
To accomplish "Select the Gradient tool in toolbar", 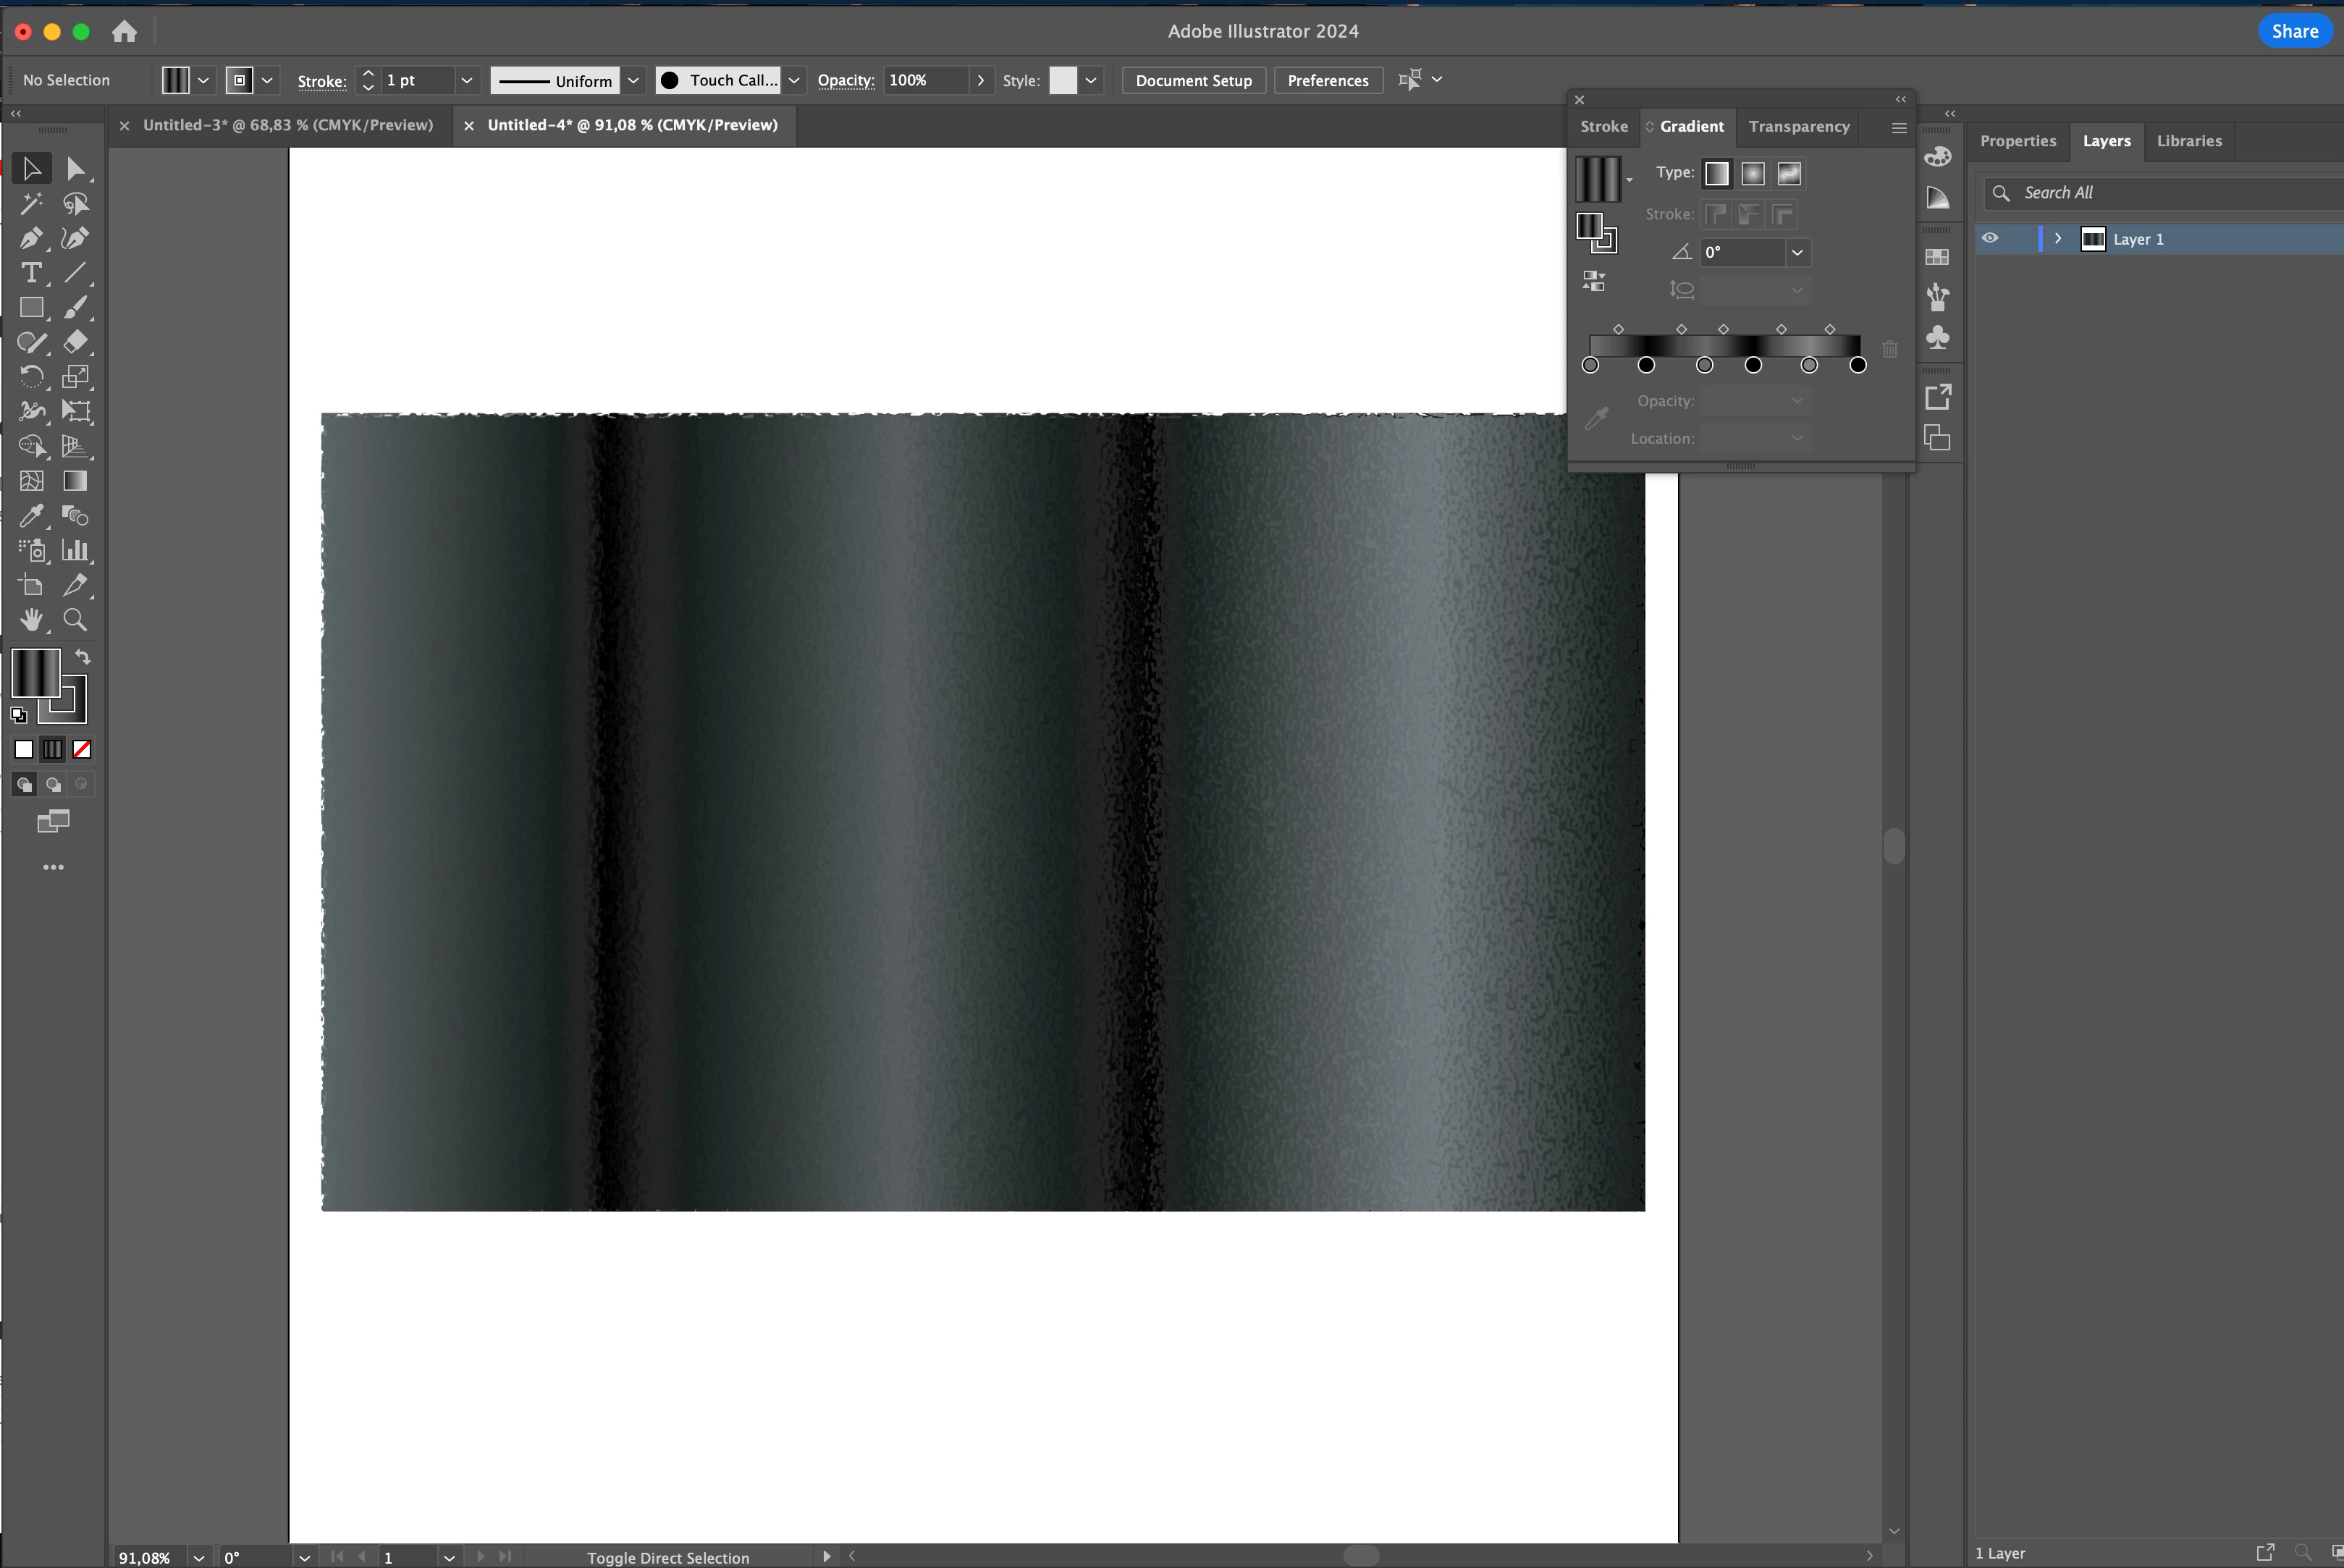I will [75, 481].
